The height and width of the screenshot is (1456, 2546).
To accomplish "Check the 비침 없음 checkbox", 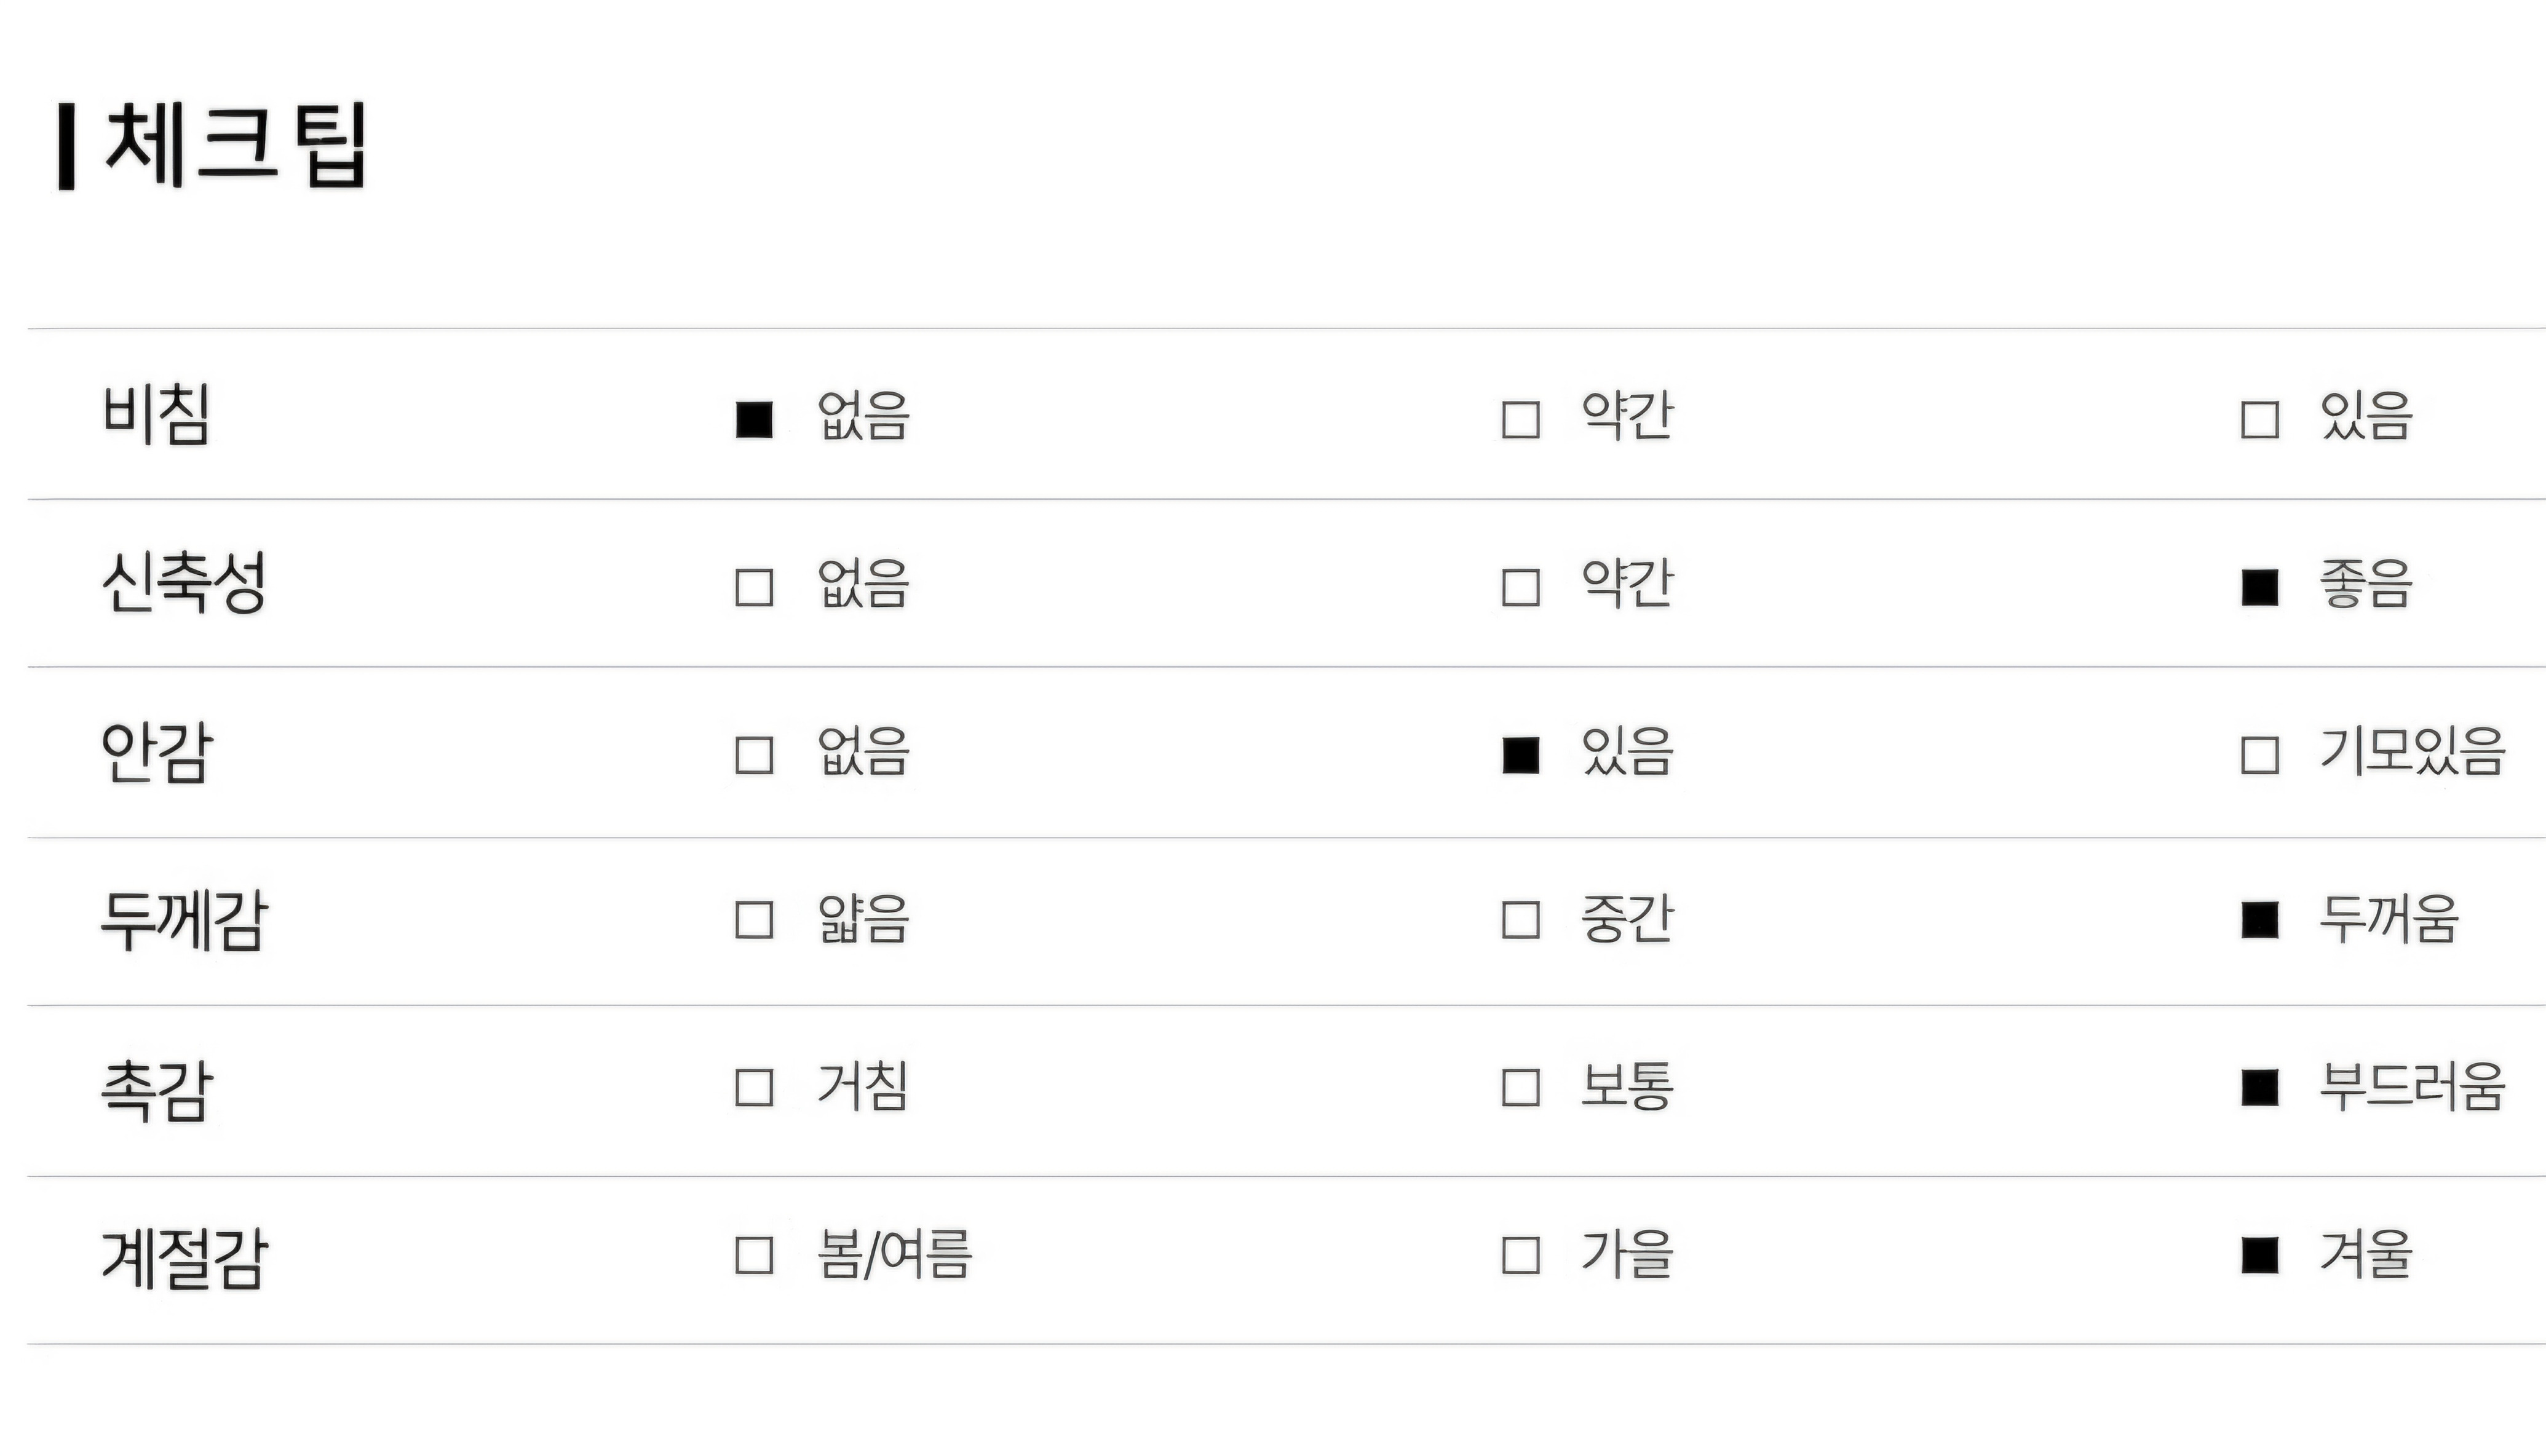I will click(x=754, y=420).
